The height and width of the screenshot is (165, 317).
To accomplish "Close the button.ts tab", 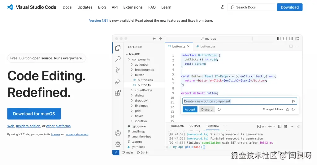I will (188, 46).
